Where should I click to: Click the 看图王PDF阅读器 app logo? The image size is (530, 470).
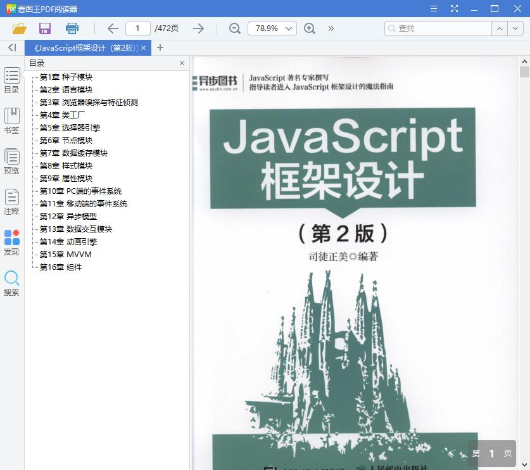(11, 8)
